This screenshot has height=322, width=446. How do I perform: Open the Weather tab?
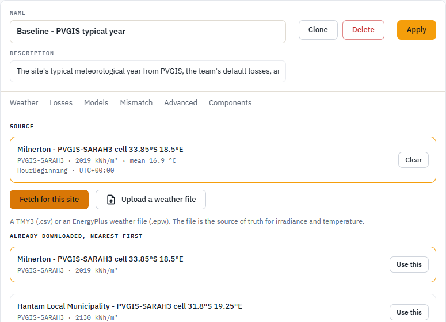click(24, 102)
